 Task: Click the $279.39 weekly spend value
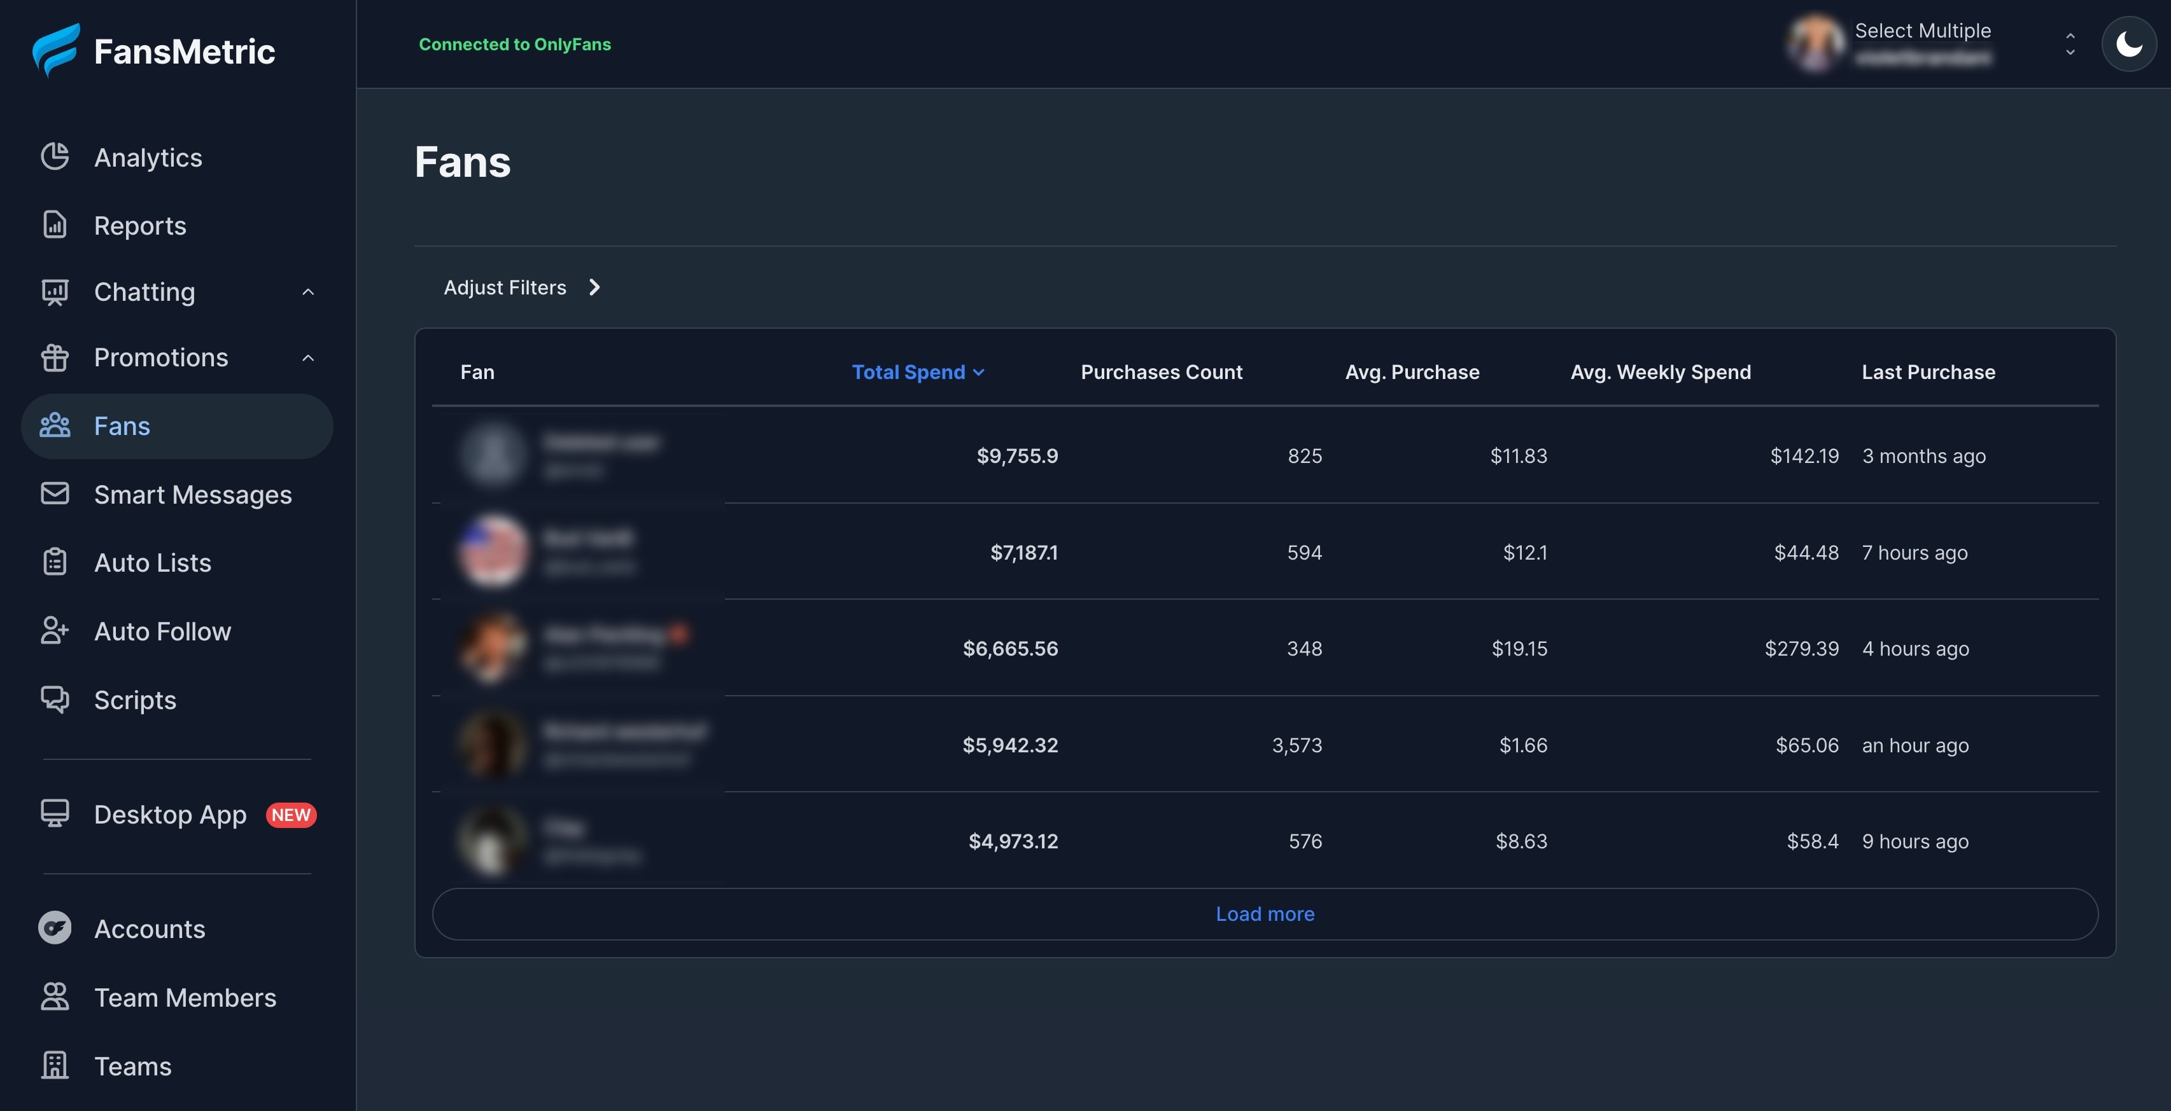coord(1802,649)
